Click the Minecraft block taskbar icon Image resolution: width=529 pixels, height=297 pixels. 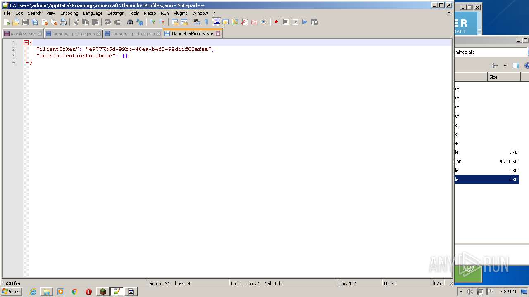coord(103,292)
